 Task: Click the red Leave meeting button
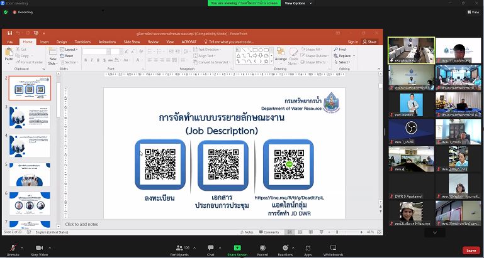pos(471,250)
